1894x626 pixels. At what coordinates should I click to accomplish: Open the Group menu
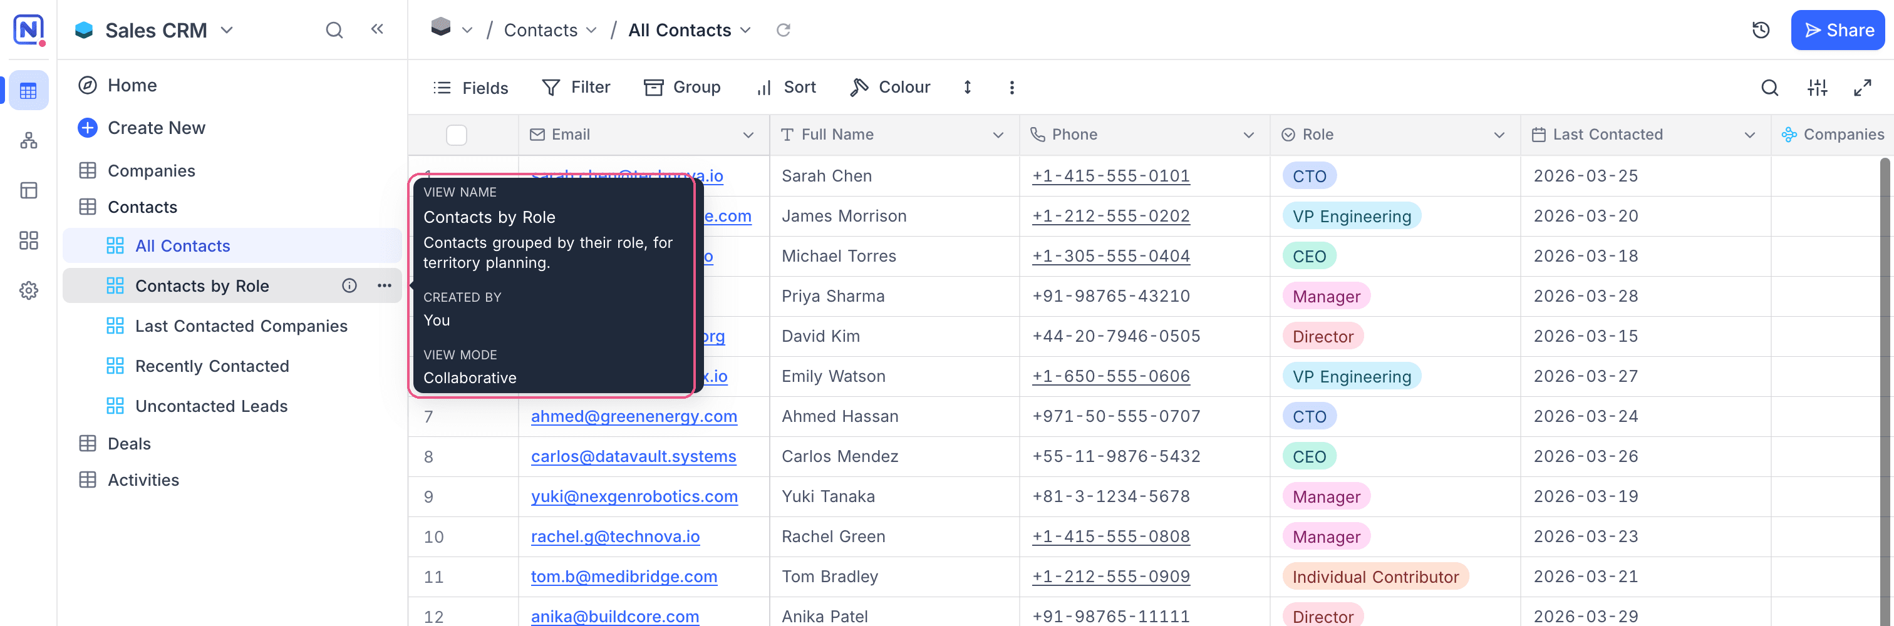click(x=681, y=88)
